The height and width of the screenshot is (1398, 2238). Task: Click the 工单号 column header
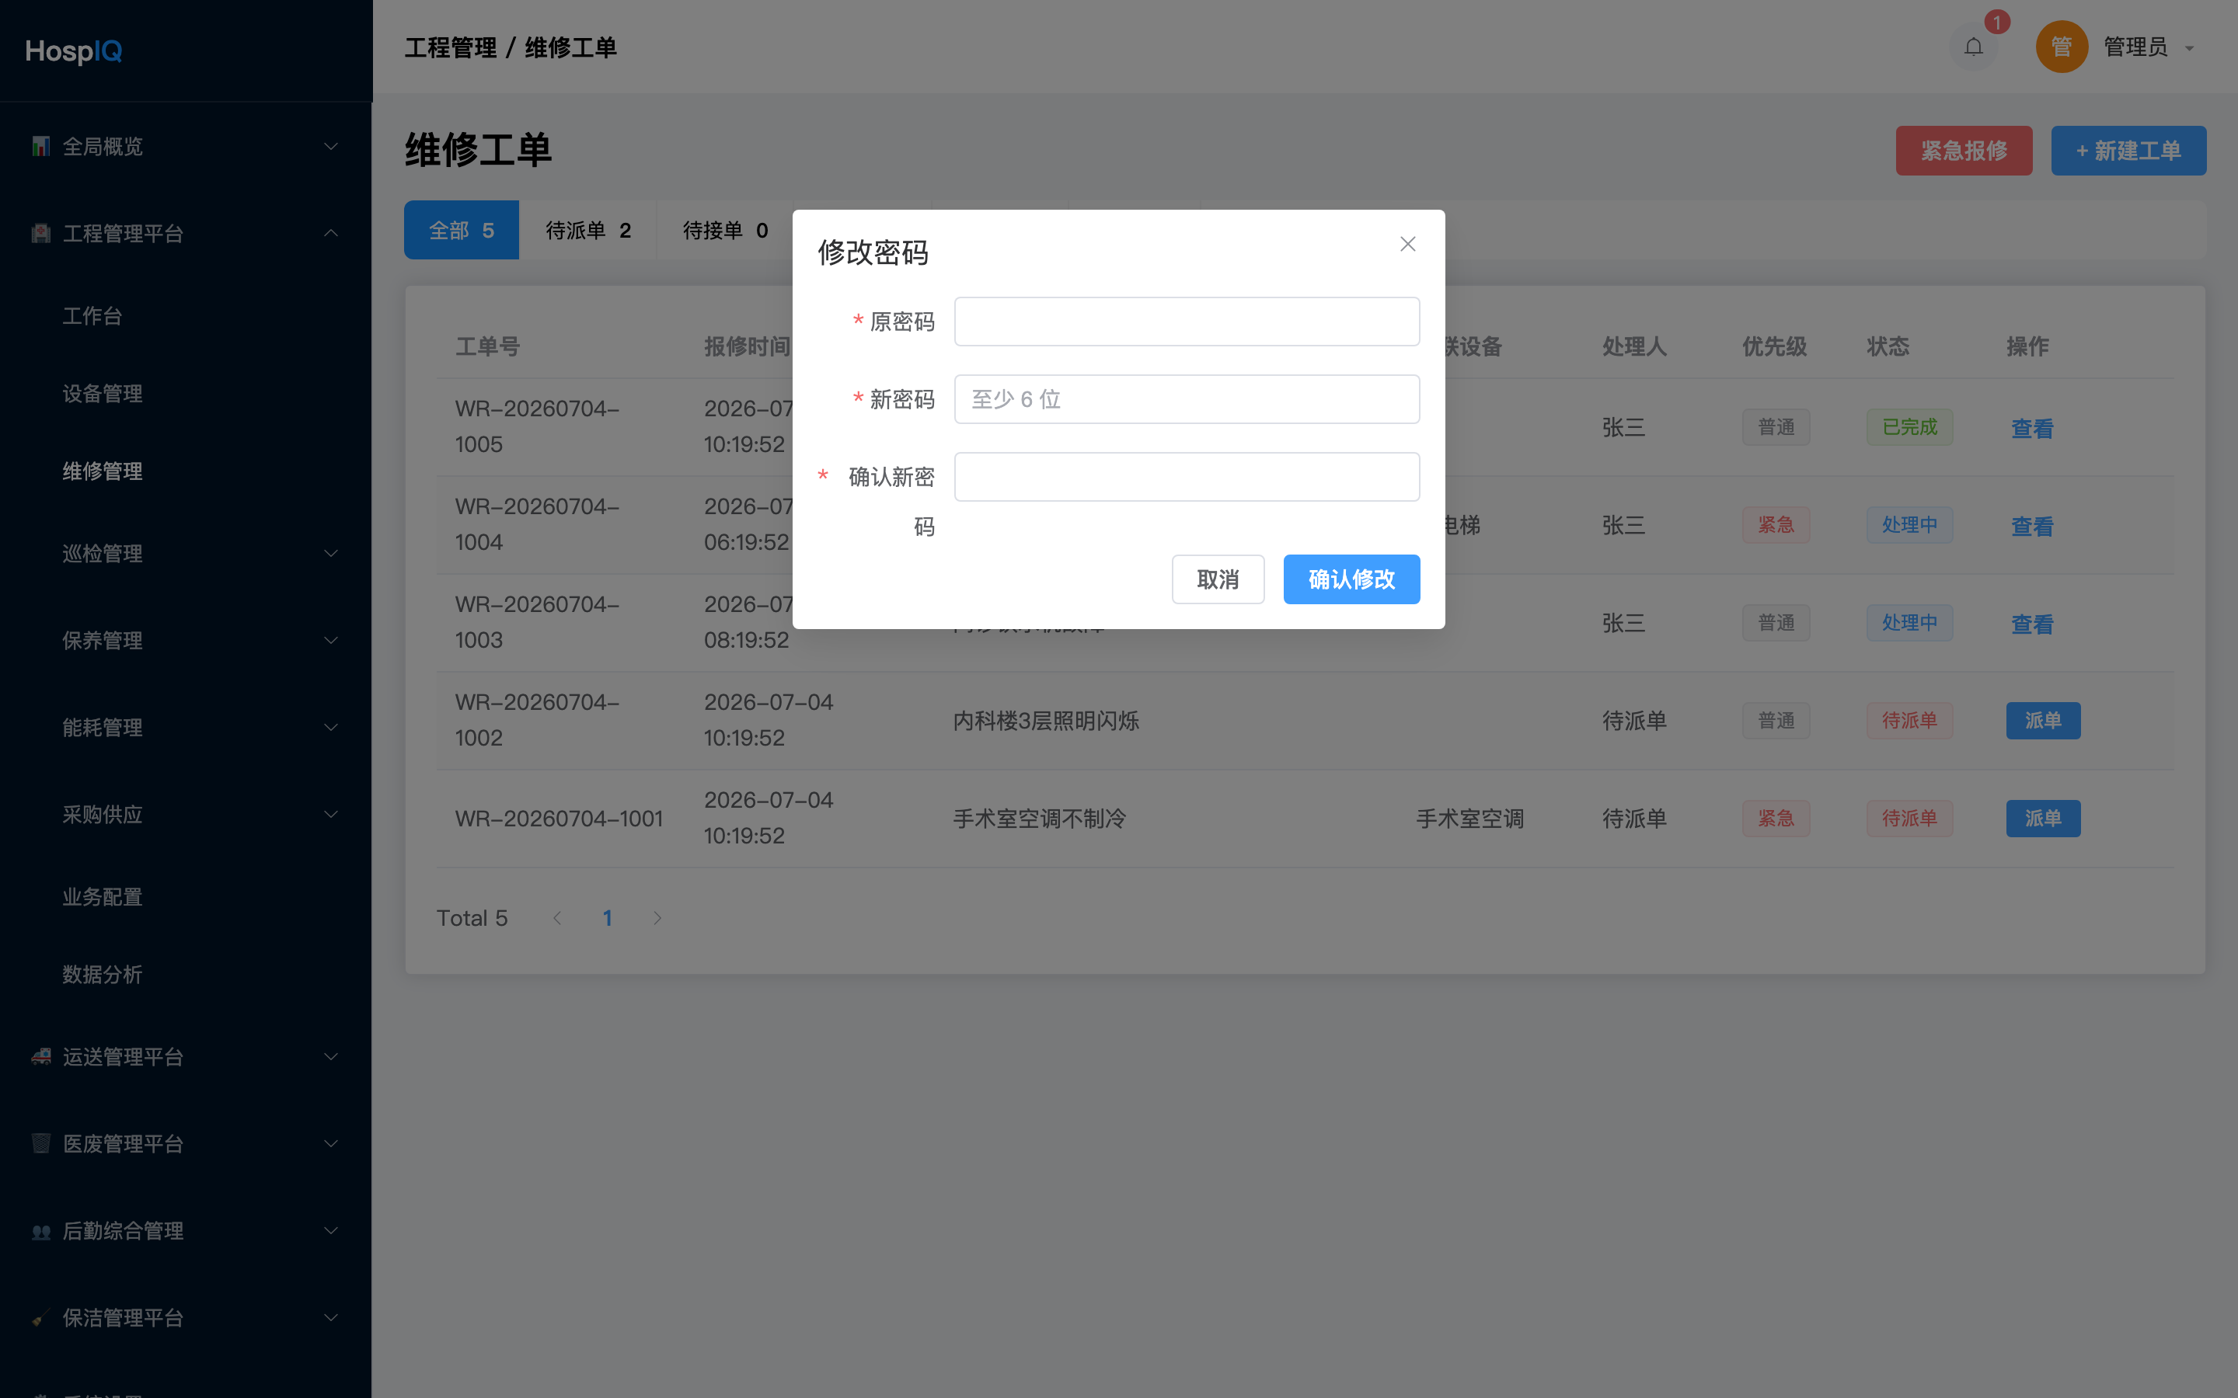(x=487, y=346)
